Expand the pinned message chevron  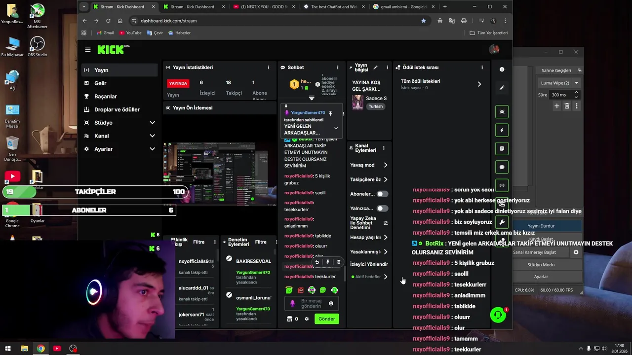click(x=336, y=128)
